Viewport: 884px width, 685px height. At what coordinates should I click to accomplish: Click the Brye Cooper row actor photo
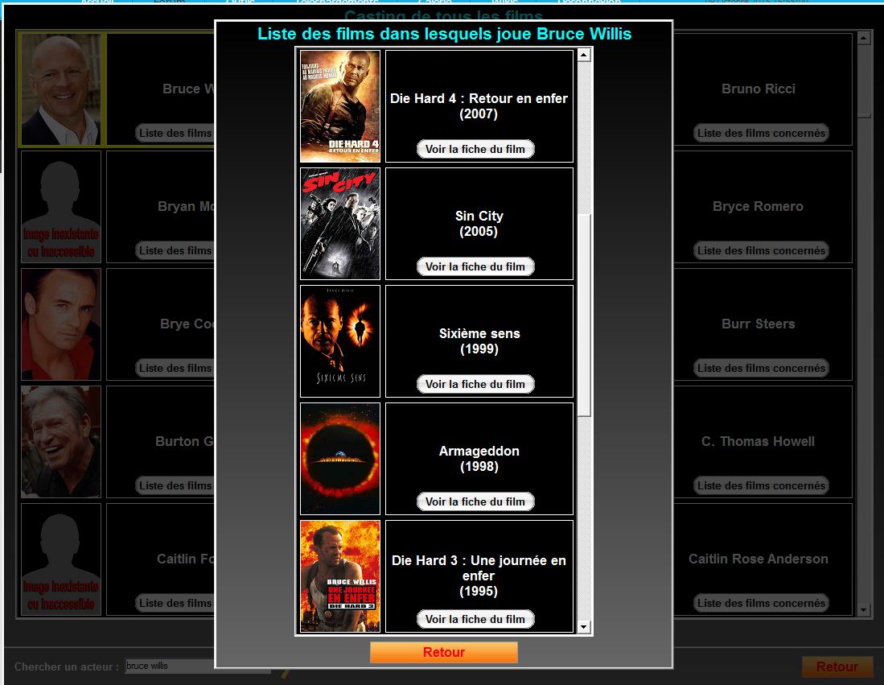[x=61, y=324]
